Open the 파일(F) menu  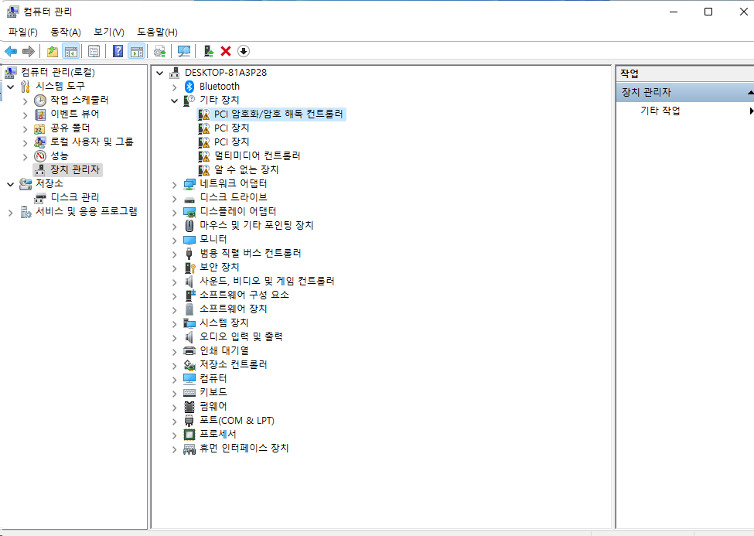(x=23, y=32)
